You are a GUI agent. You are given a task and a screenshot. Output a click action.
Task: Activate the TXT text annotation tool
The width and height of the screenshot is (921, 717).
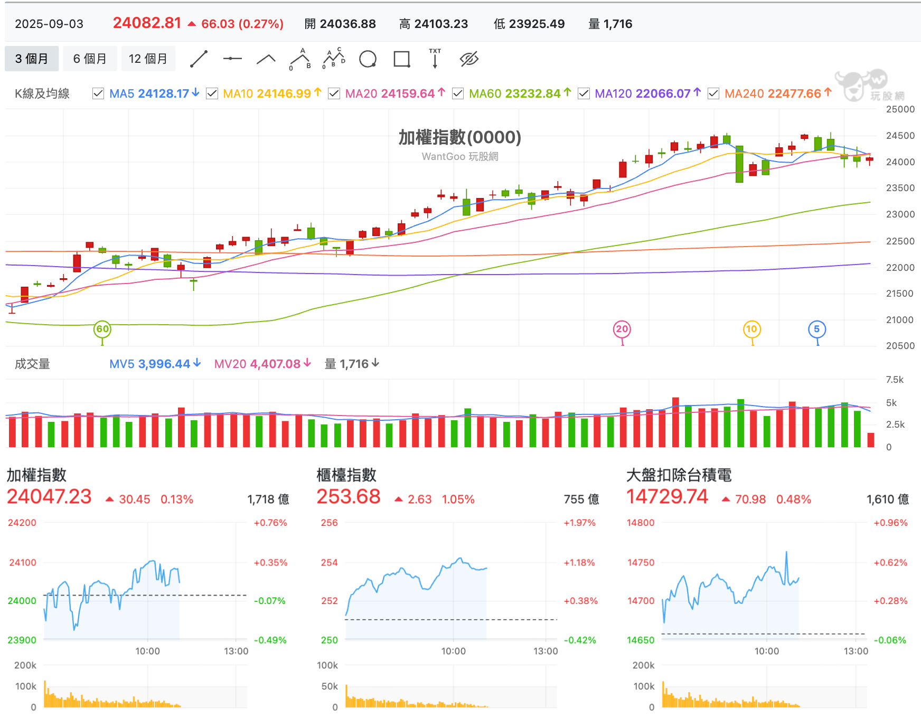click(x=435, y=59)
